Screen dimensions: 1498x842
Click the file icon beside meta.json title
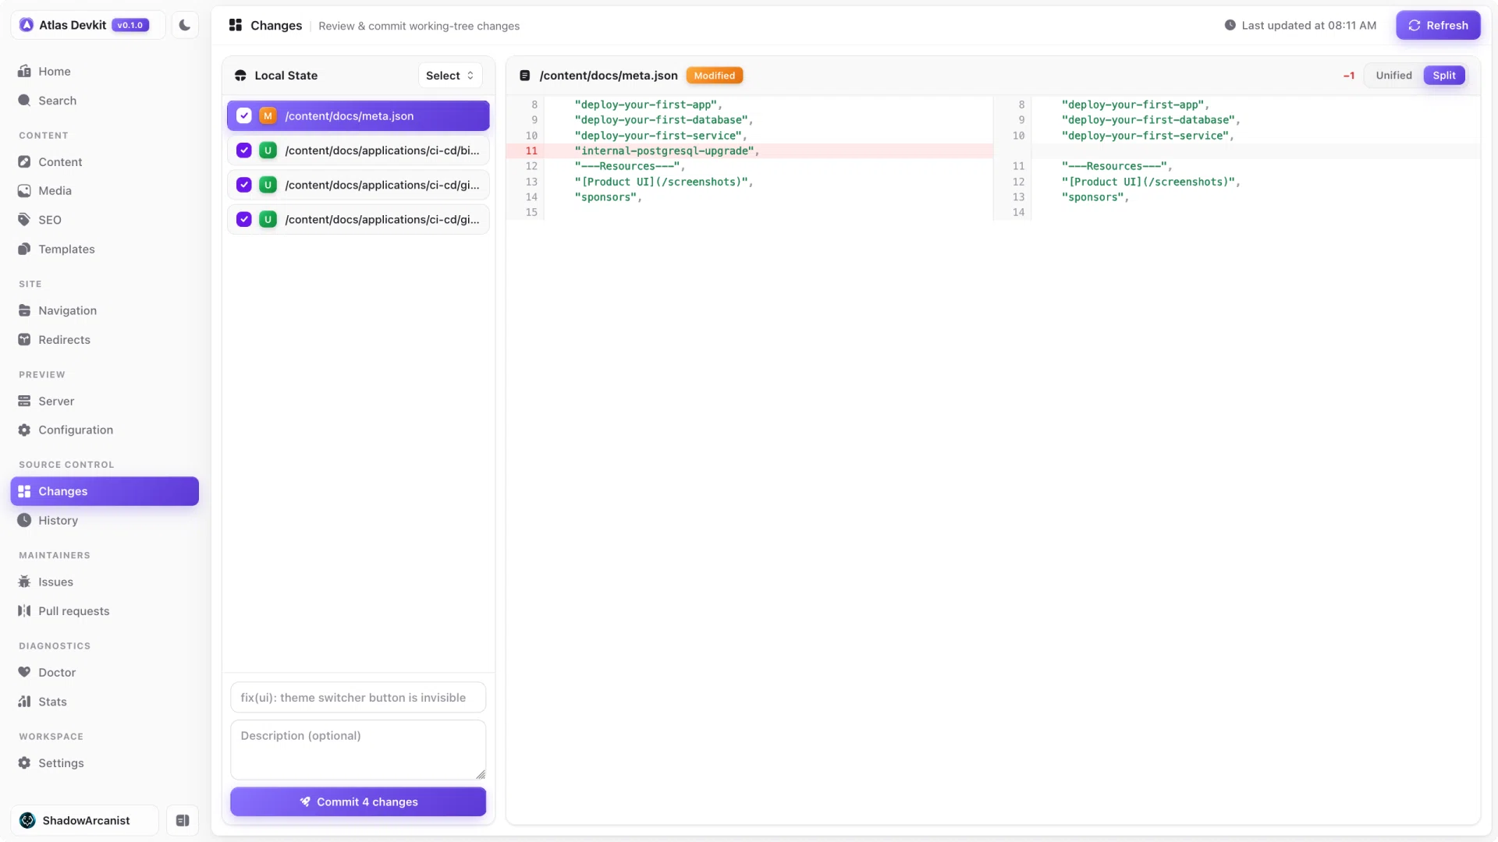525,76
